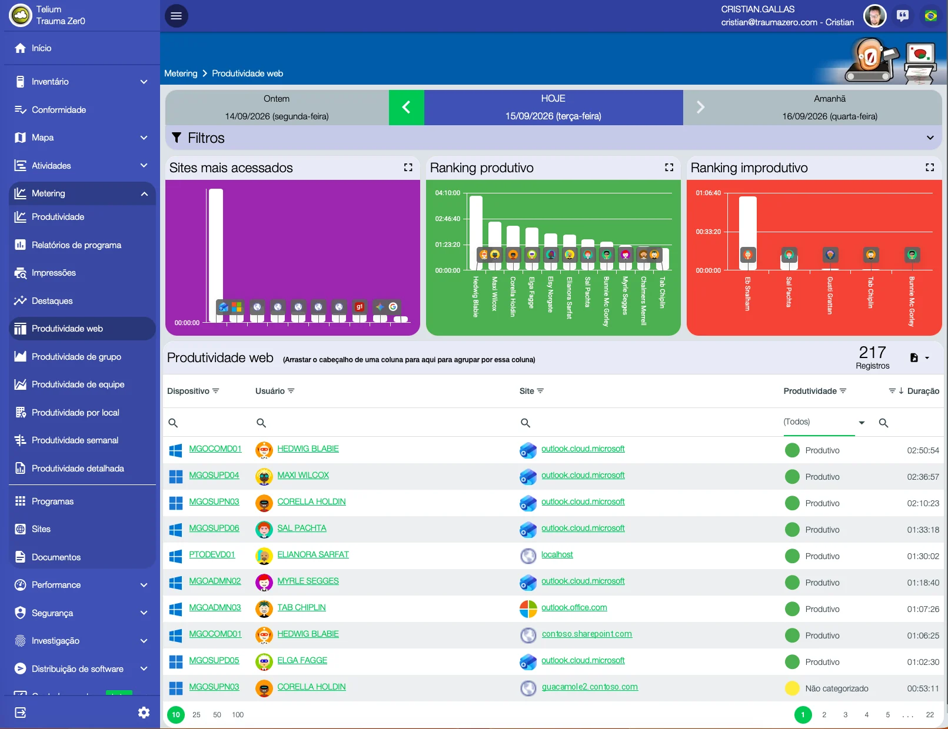Open the feedback quote icon
The image size is (948, 729).
point(902,16)
